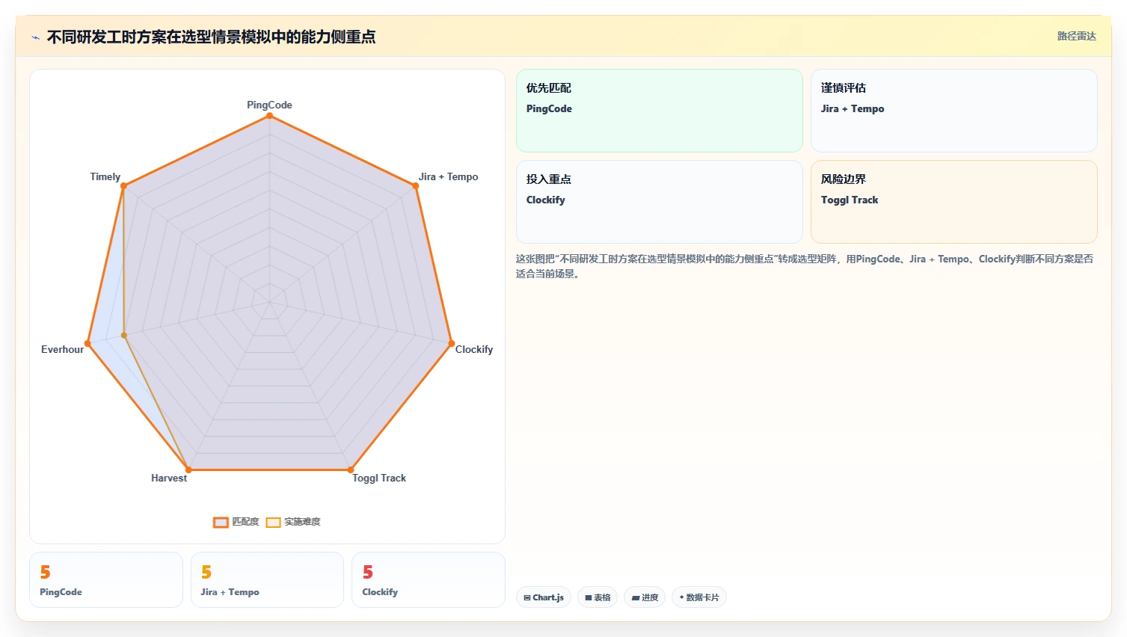Open the 投入重点 Clockify card
This screenshot has width=1127, height=637.
[660, 202]
